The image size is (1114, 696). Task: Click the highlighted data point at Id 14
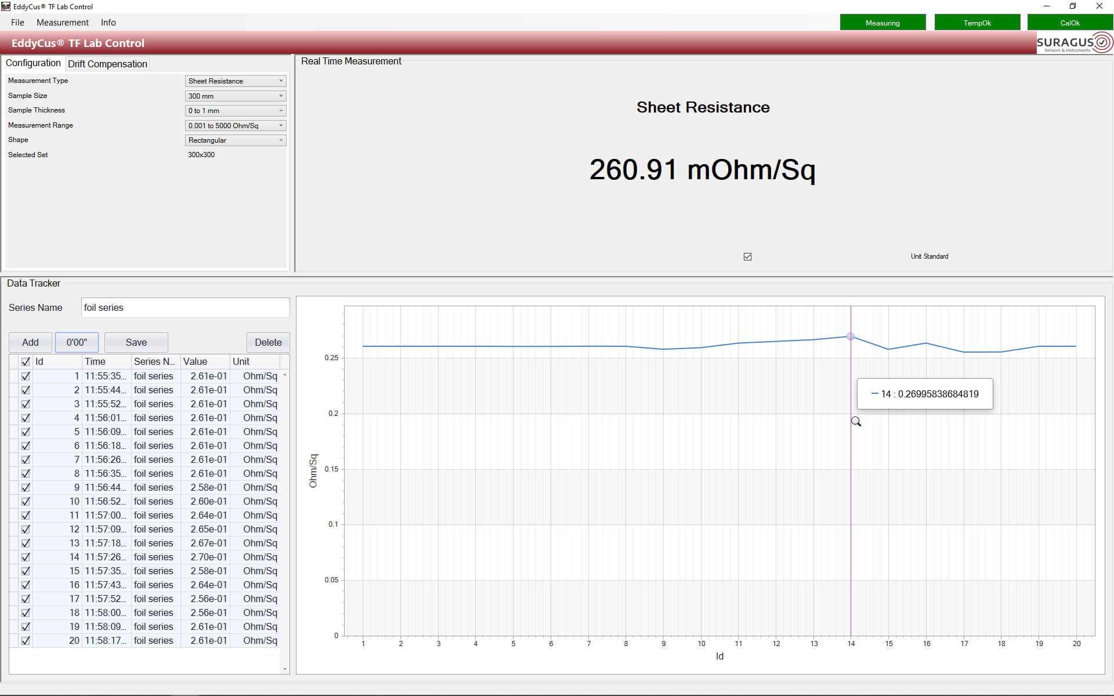coord(851,336)
